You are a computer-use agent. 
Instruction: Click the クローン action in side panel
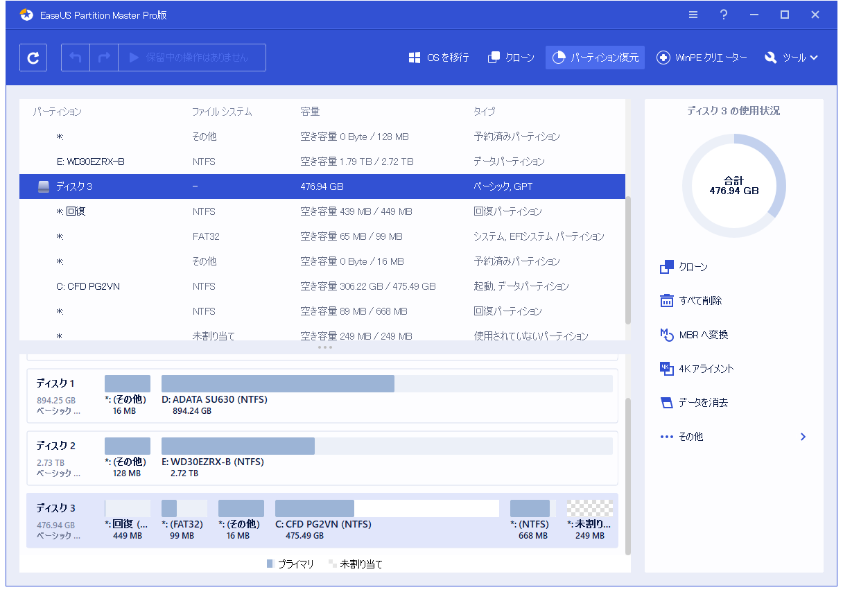tap(684, 267)
